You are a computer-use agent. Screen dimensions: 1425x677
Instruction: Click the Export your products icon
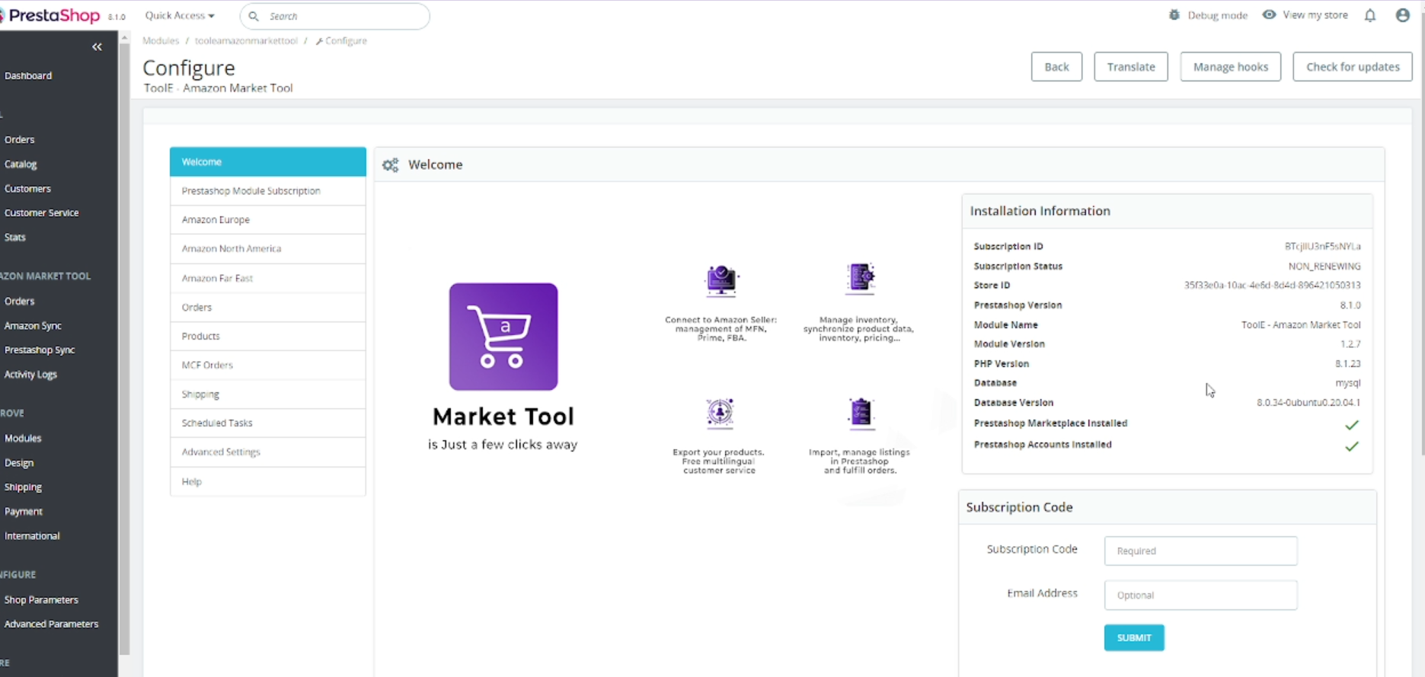[x=720, y=413]
